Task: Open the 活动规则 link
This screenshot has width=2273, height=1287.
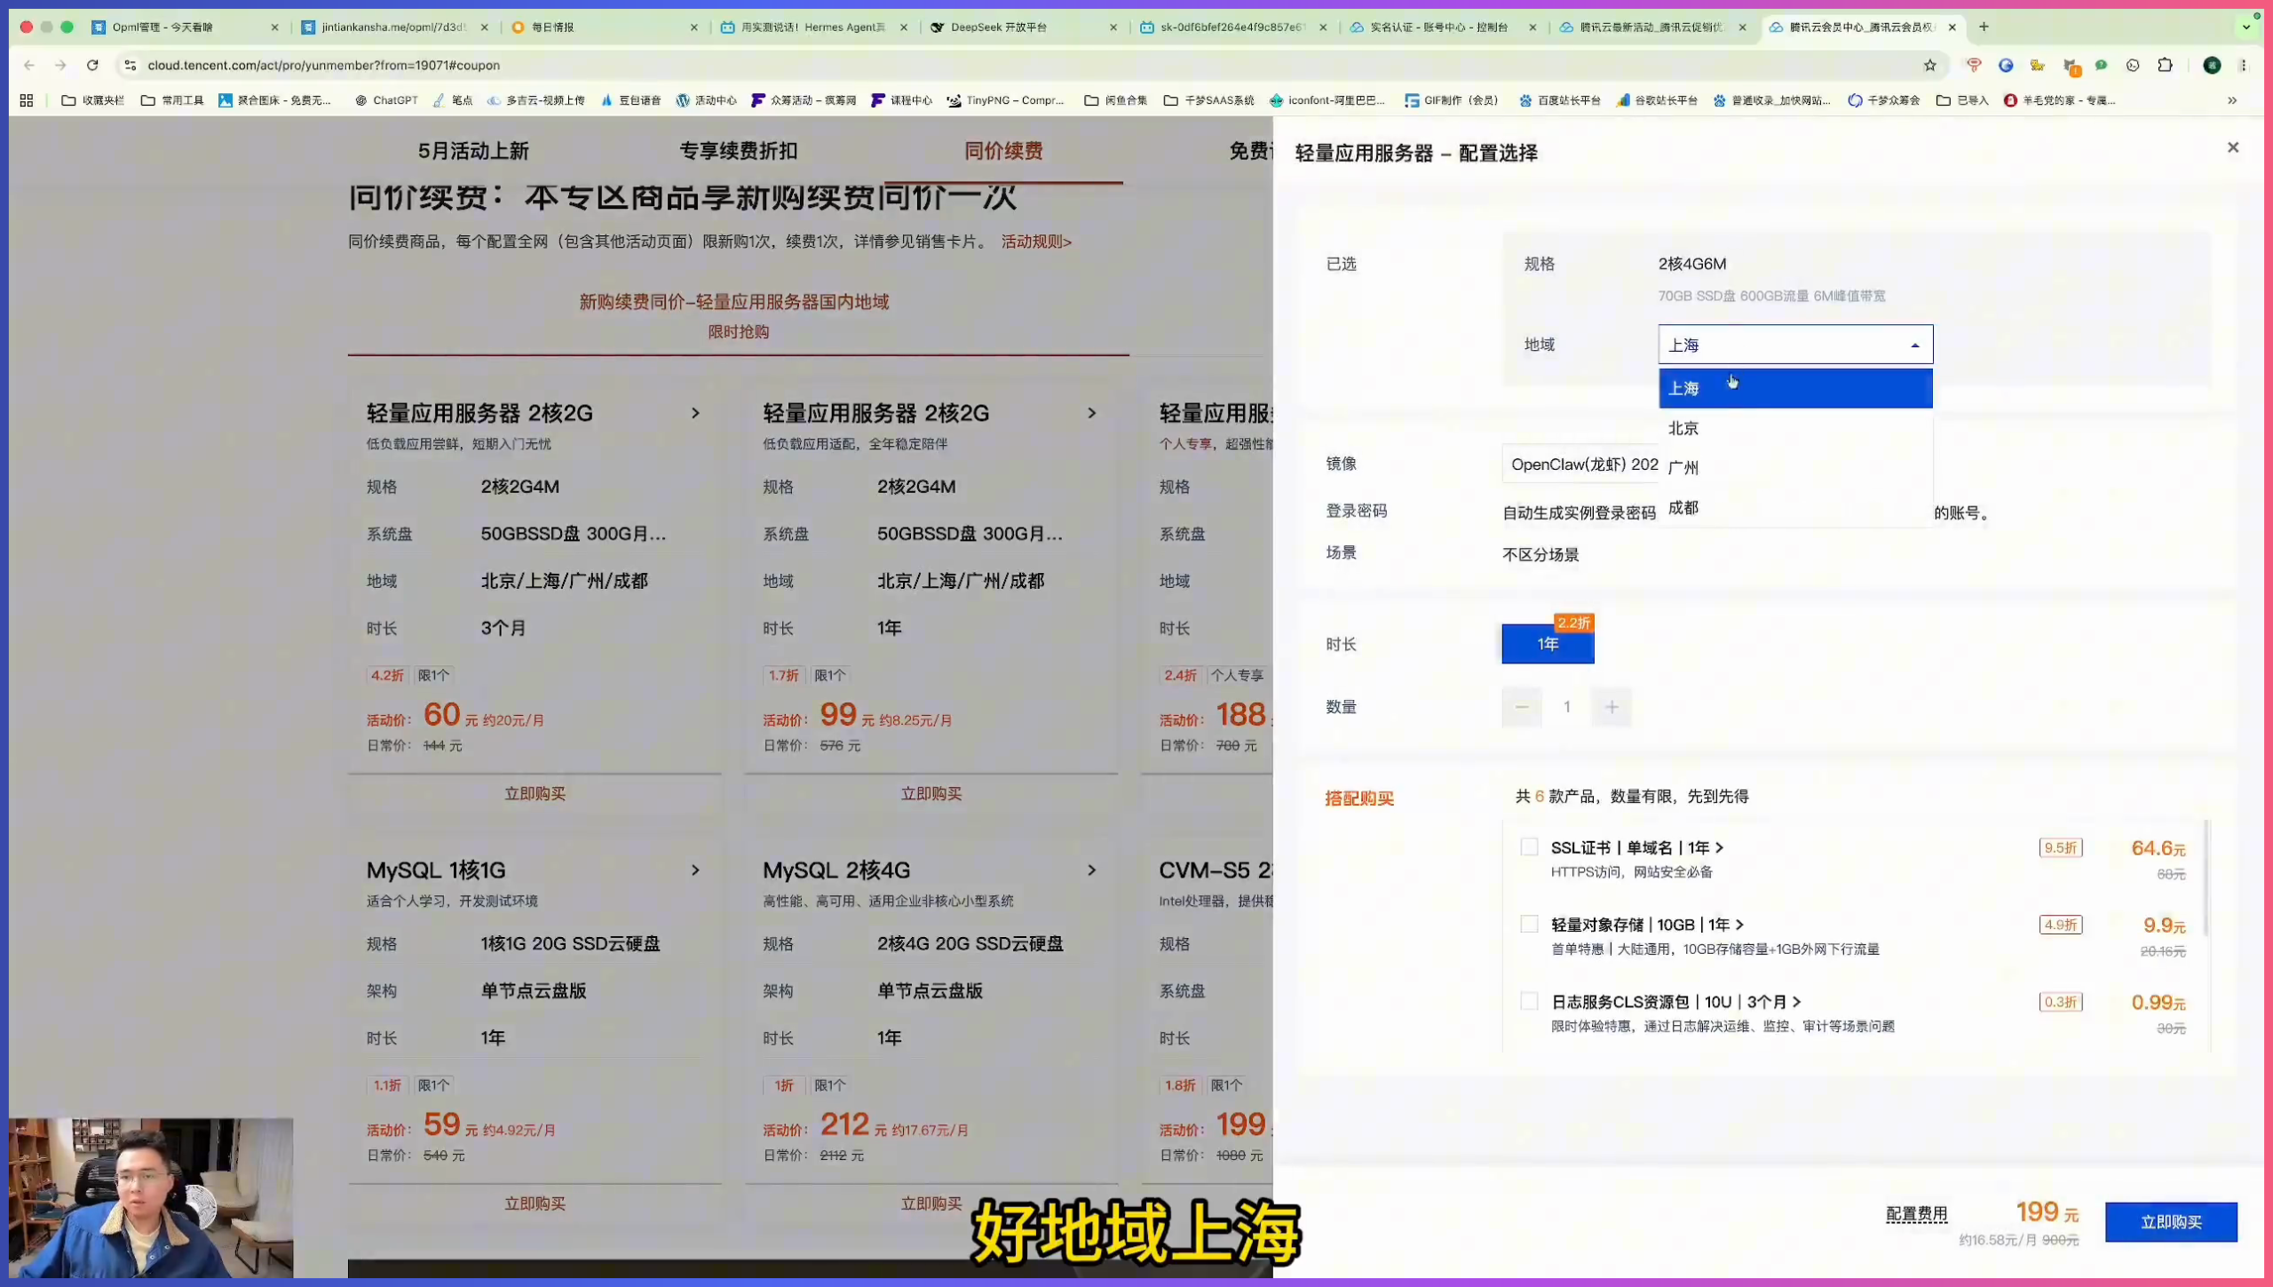Action: (x=1036, y=242)
